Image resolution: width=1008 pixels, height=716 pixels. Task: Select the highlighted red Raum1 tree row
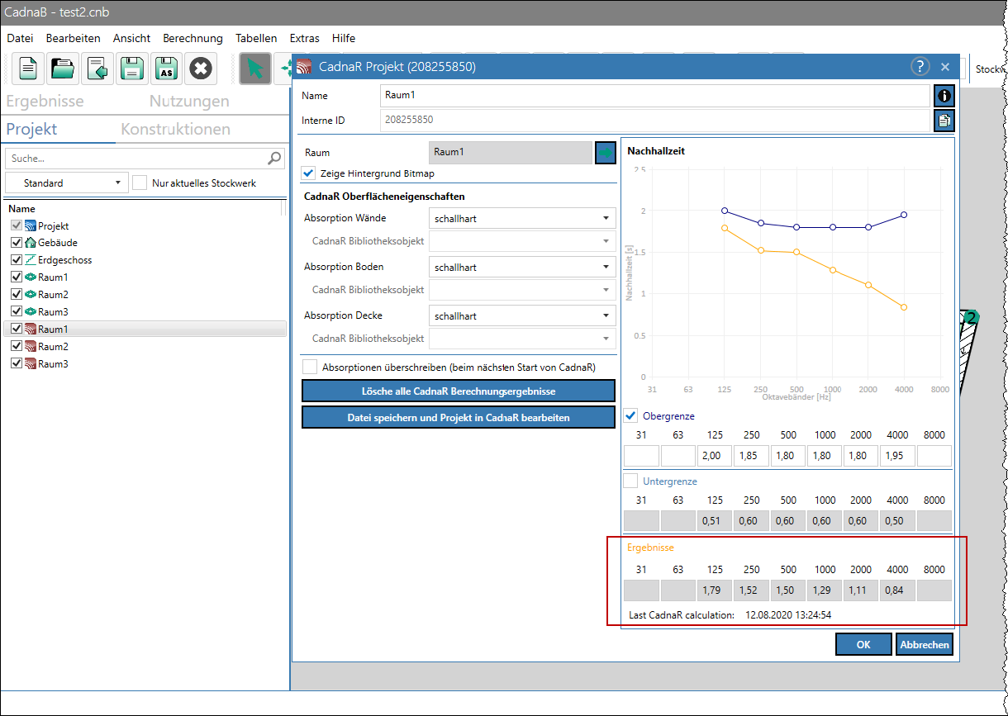click(145, 330)
